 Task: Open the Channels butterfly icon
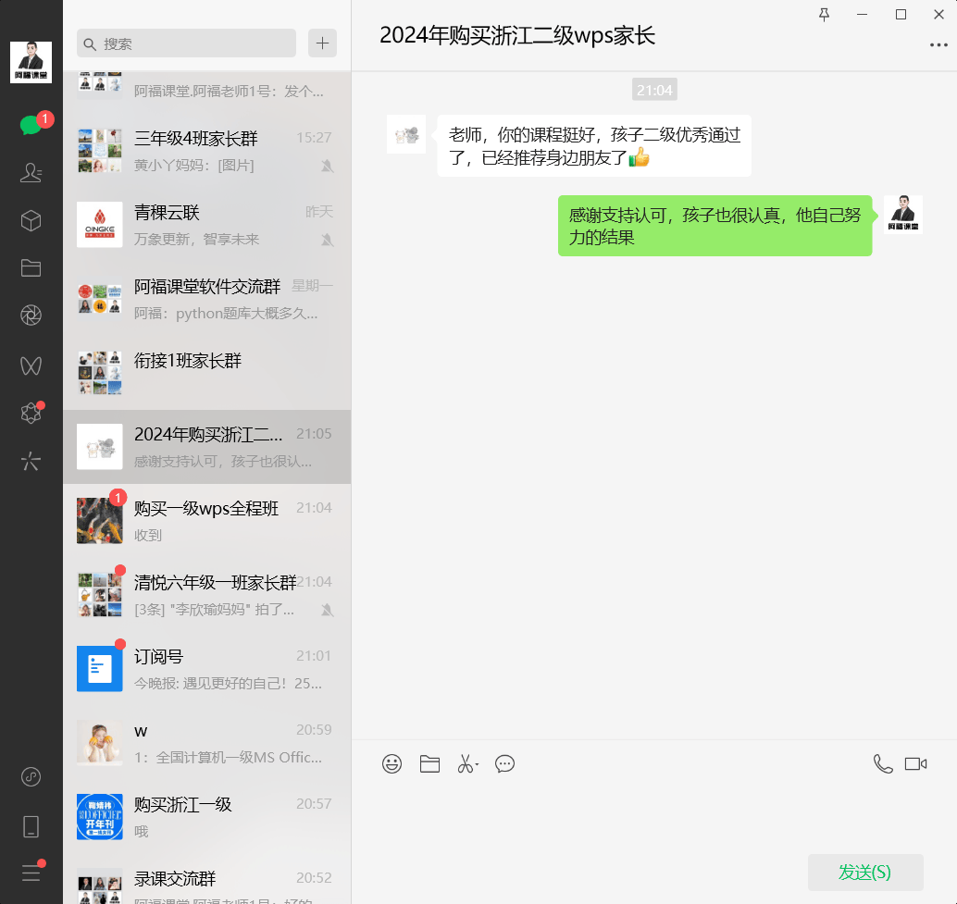[x=31, y=365]
